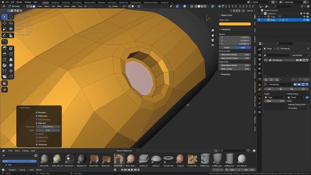This screenshot has height=175, width=311.
Task: Select the Measure ruler tool
Action: click(11, 35)
